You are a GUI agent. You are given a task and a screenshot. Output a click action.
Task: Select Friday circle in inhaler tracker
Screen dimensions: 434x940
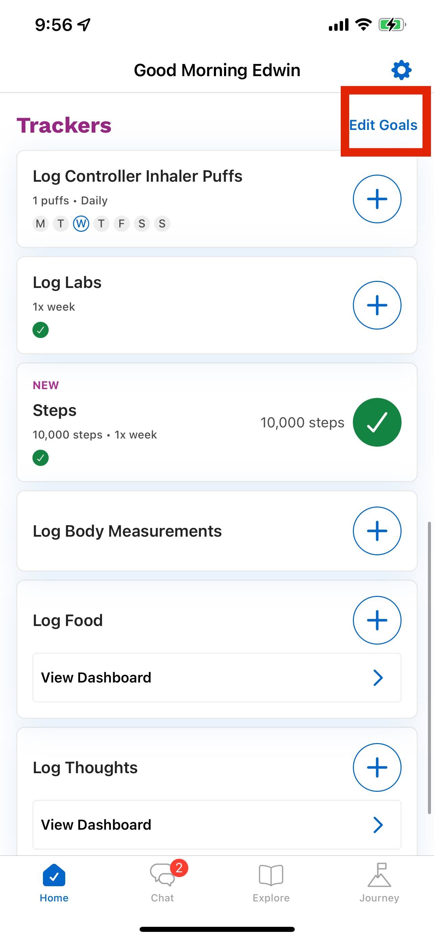click(121, 223)
